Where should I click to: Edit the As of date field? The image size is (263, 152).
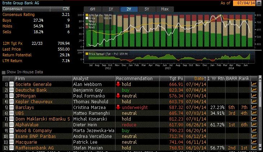245,3
